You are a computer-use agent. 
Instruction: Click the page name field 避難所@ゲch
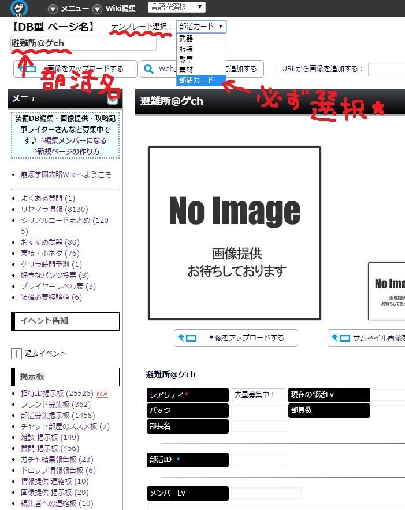[x=83, y=44]
